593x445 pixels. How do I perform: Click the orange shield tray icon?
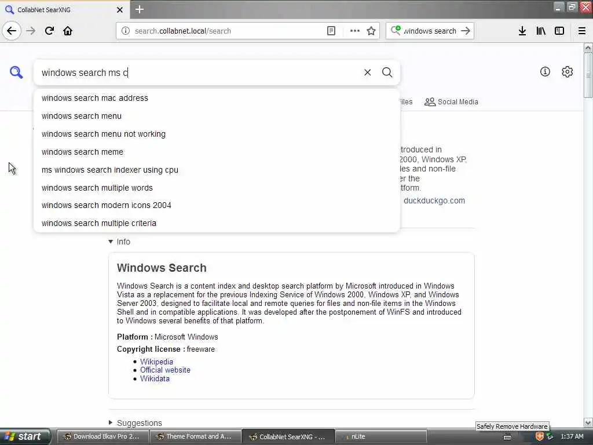[540, 436]
